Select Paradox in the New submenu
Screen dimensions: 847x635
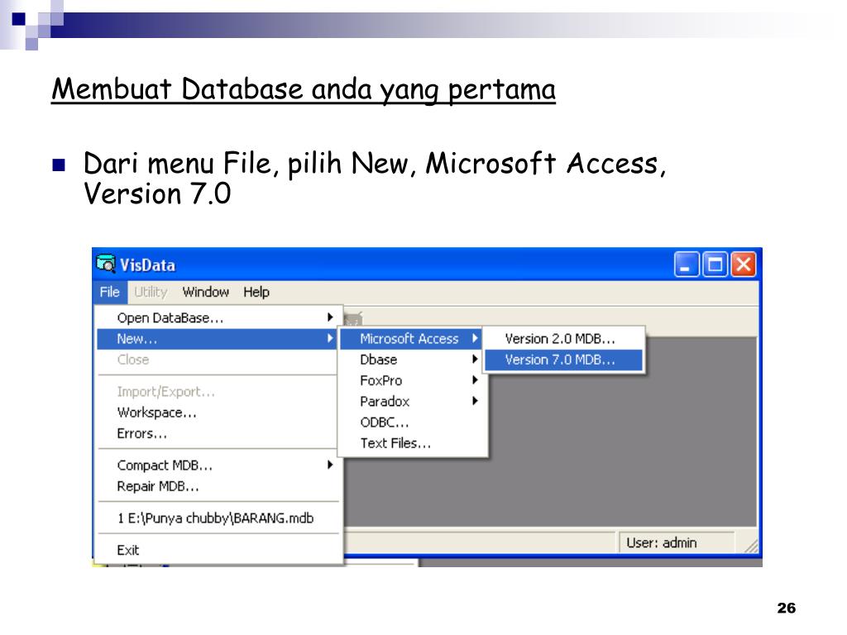(x=413, y=402)
